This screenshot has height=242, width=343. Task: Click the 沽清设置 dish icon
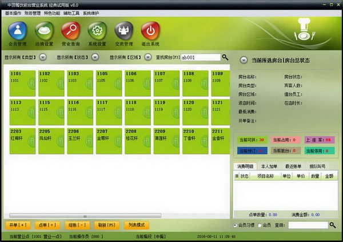[44, 31]
